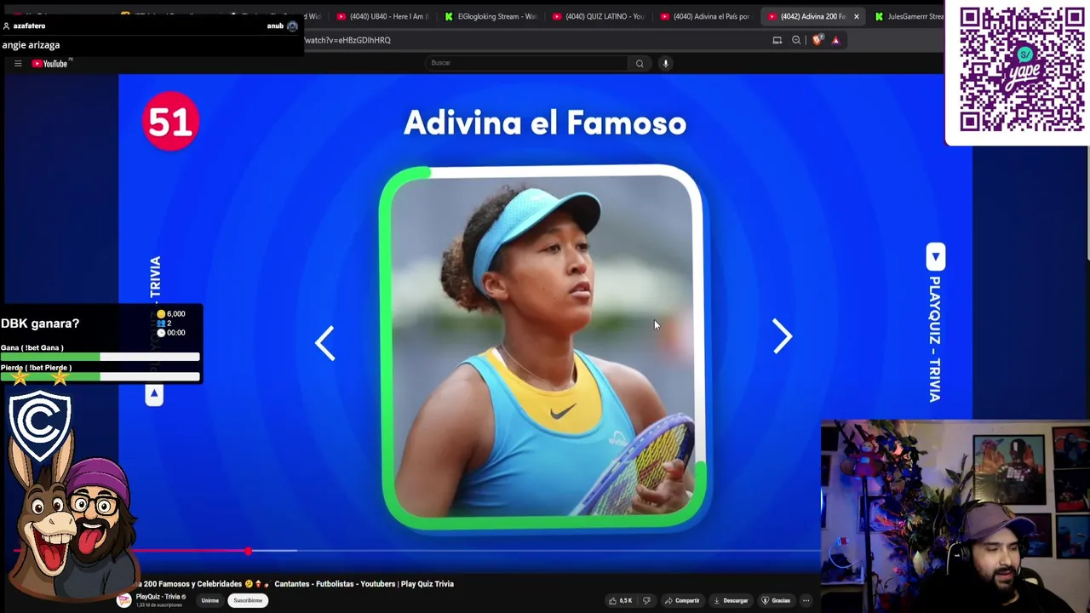Go to the next celebrity with the right arrow
Viewport: 1090px width, 613px height.
783,335
